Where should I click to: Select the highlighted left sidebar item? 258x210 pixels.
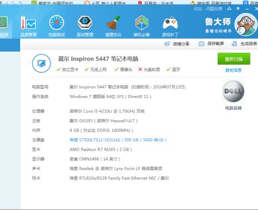tap(10, 45)
